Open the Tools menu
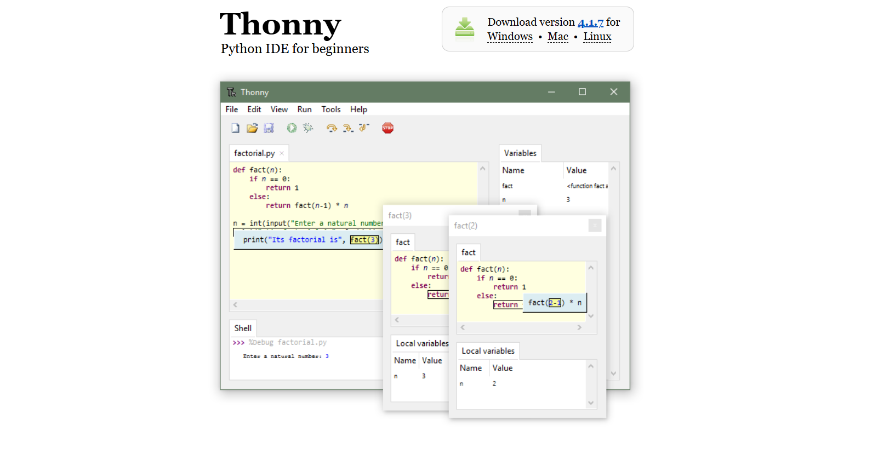Viewport: 895px width, 467px height. pos(331,109)
